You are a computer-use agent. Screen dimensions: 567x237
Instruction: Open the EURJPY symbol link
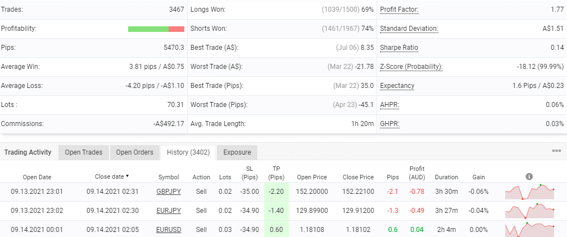(x=169, y=211)
